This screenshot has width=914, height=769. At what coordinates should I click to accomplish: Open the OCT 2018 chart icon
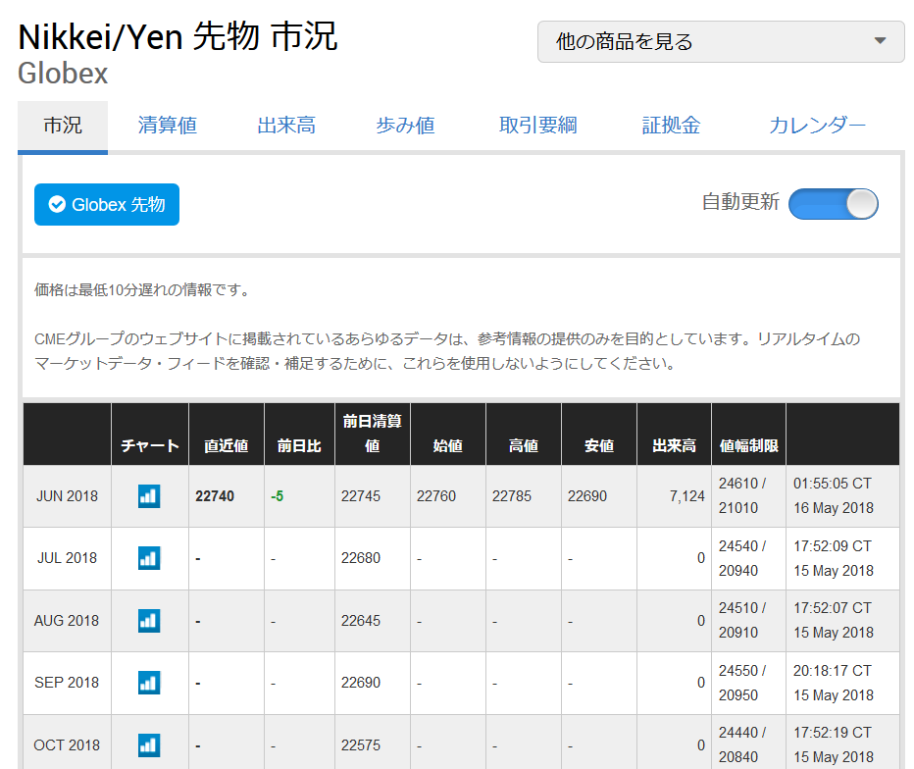click(149, 745)
